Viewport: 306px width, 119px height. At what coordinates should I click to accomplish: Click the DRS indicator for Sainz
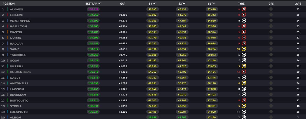point(271,49)
